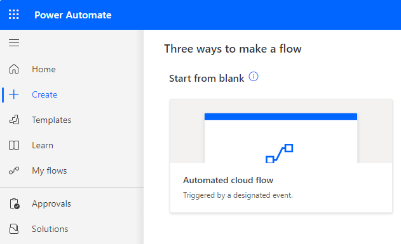Screen dimensions: 401x244
Task: Click the "Start from blank" heading
Action: [x=207, y=79]
